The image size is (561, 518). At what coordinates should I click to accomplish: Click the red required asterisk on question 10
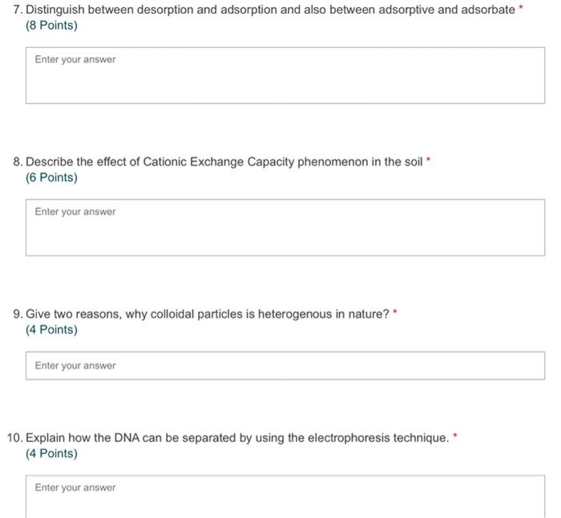pyautogui.click(x=455, y=435)
